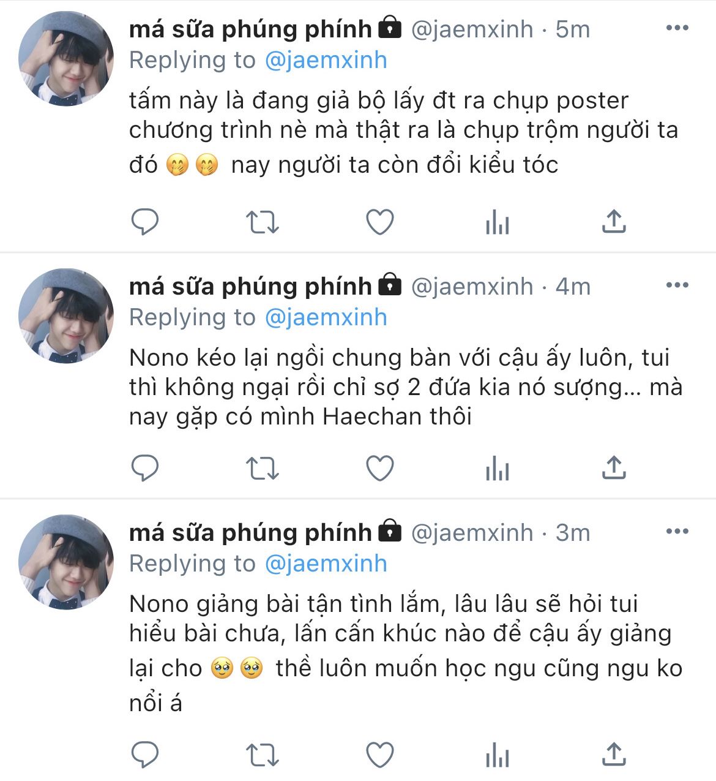Retweet the tweet posted 3m ago
Viewport: 716px width, 781px height.
(x=262, y=755)
